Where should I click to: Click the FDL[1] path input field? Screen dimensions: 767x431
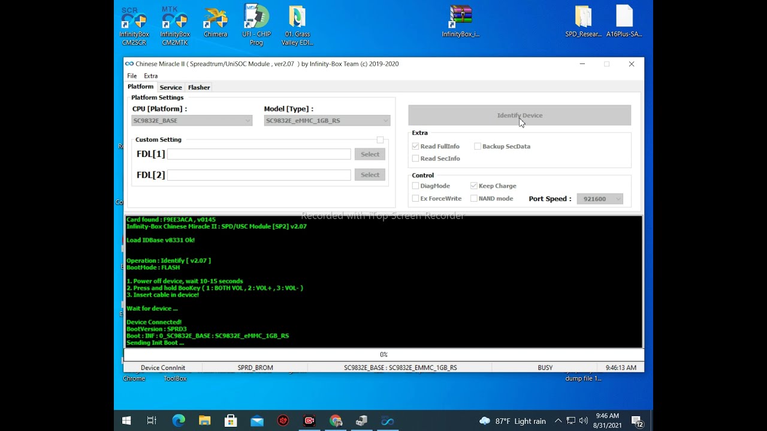click(x=259, y=154)
